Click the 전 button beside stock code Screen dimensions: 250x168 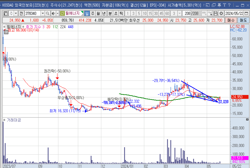point(21,13)
